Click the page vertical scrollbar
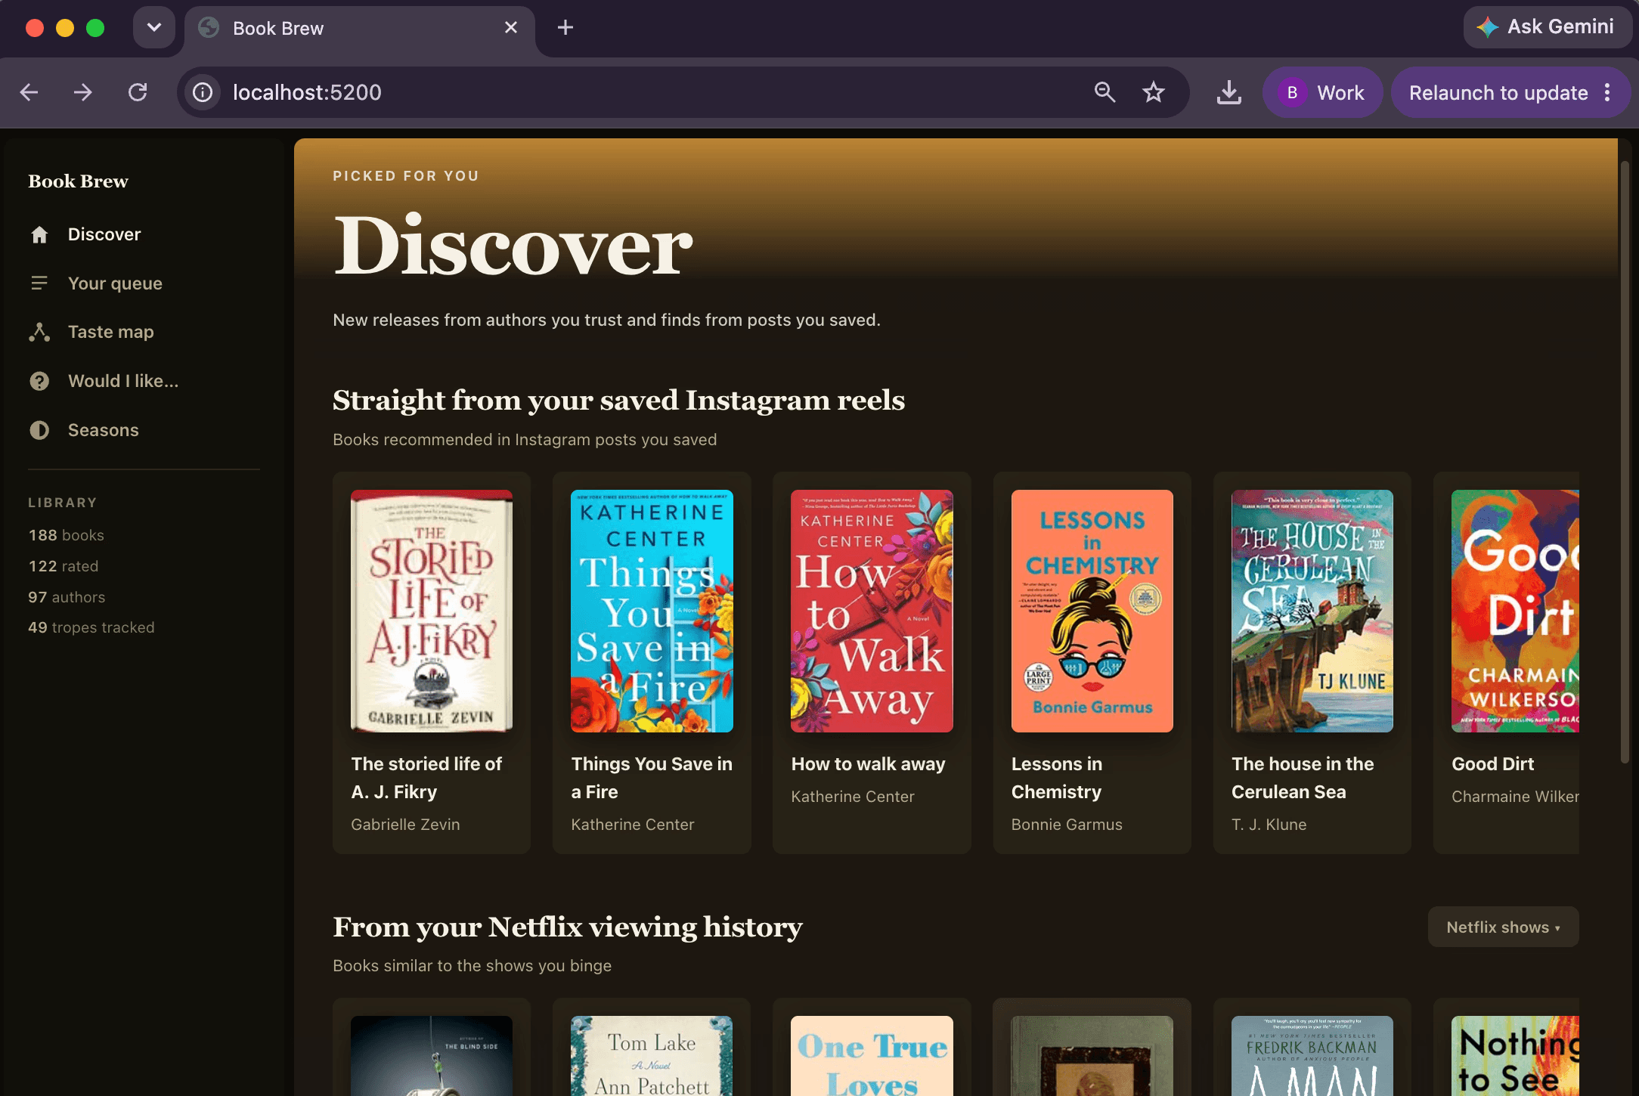 [1624, 461]
